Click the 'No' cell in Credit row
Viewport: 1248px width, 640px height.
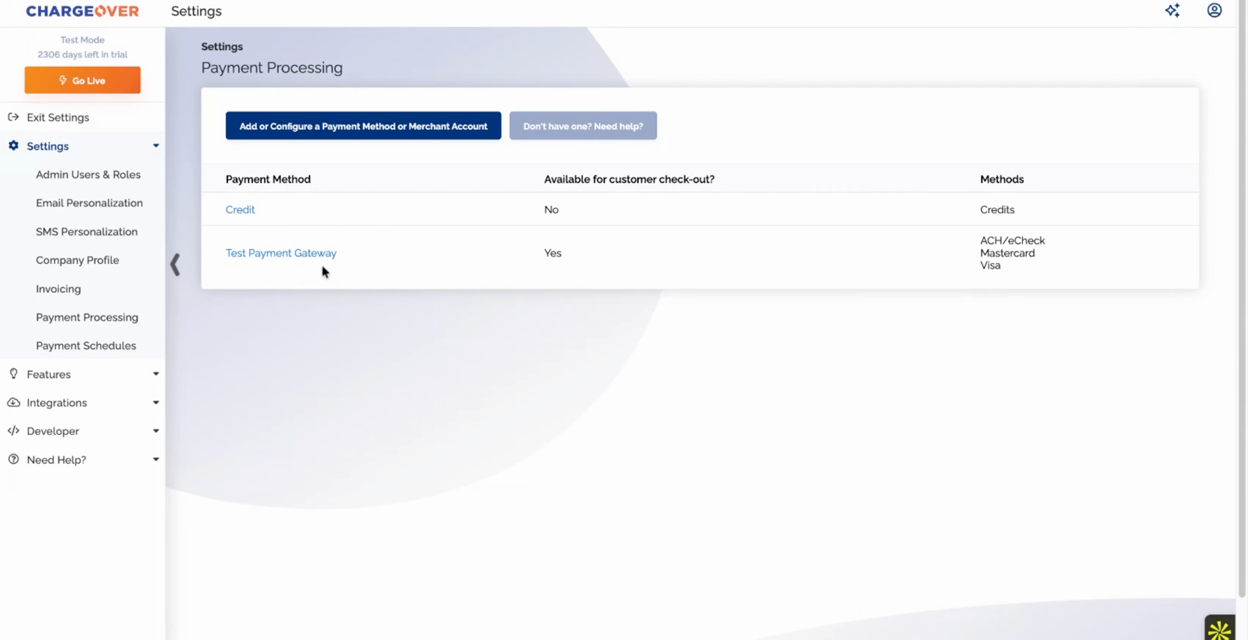(x=551, y=209)
